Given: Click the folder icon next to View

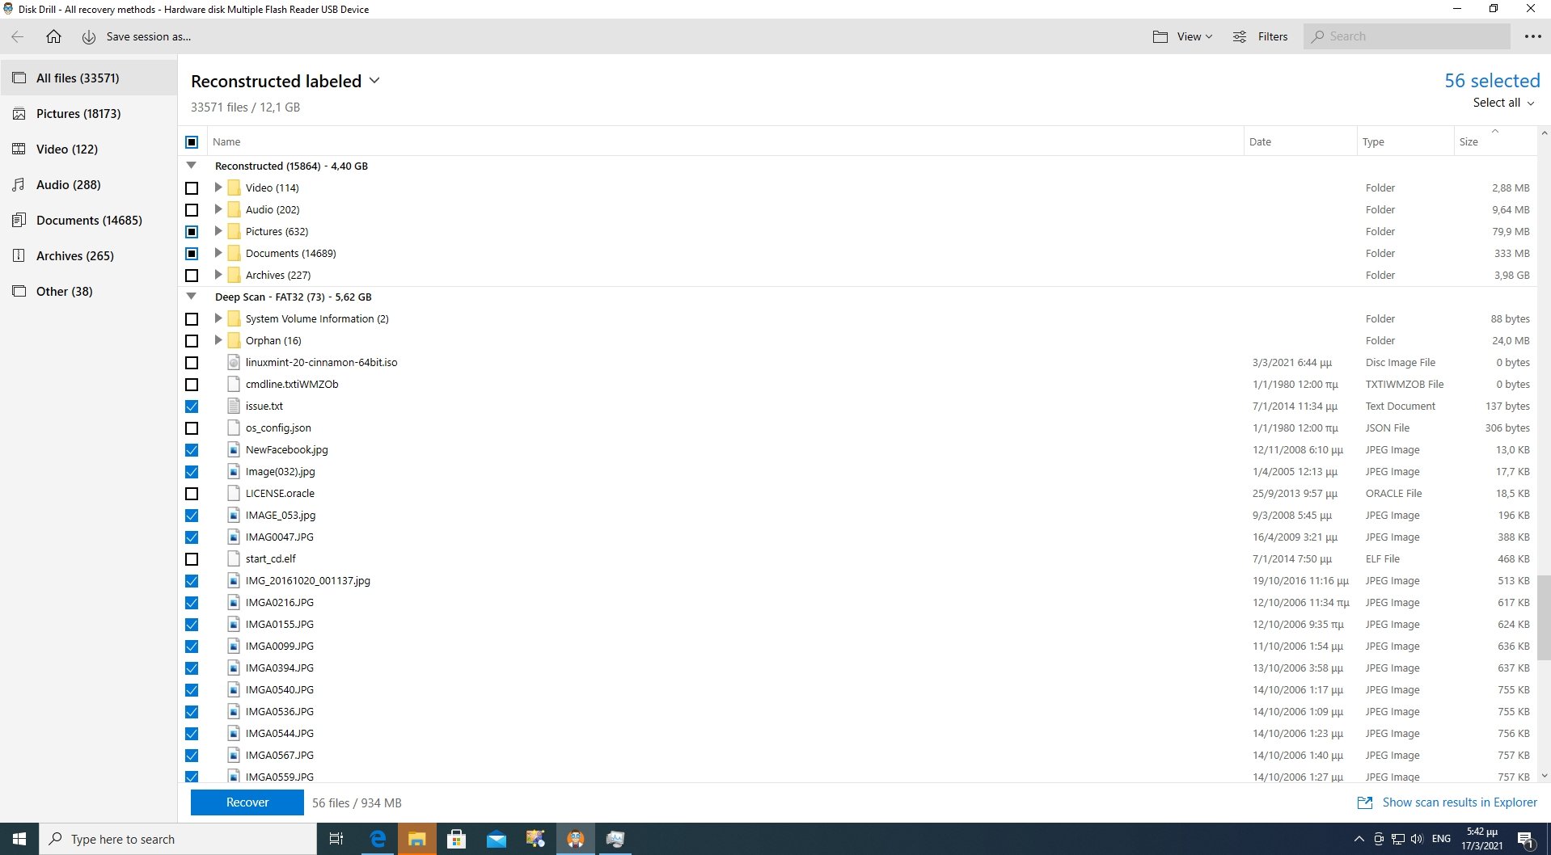Looking at the screenshot, I should tap(1160, 36).
